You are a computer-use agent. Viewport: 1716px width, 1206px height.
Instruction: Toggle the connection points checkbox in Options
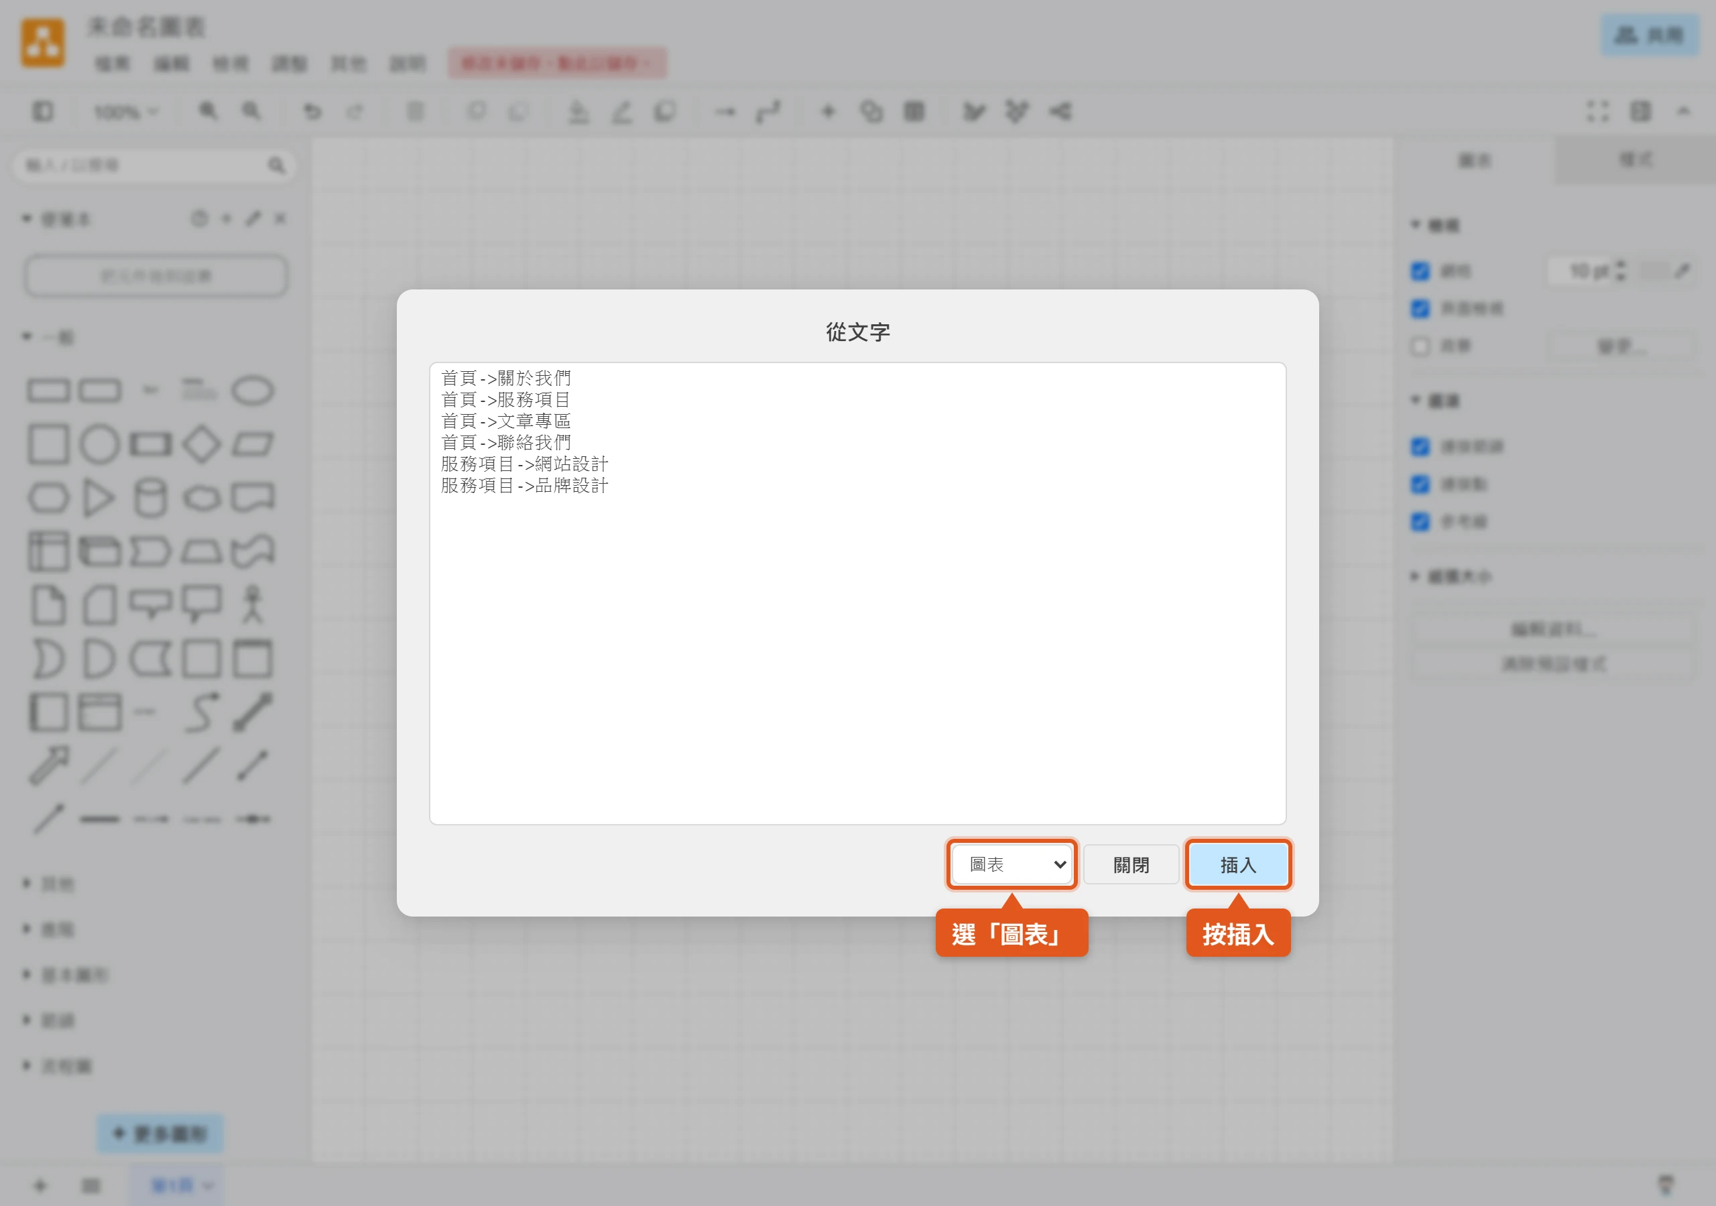1420,484
